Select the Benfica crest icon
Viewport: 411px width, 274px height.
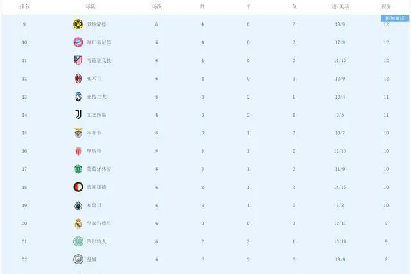pyautogui.click(x=78, y=133)
